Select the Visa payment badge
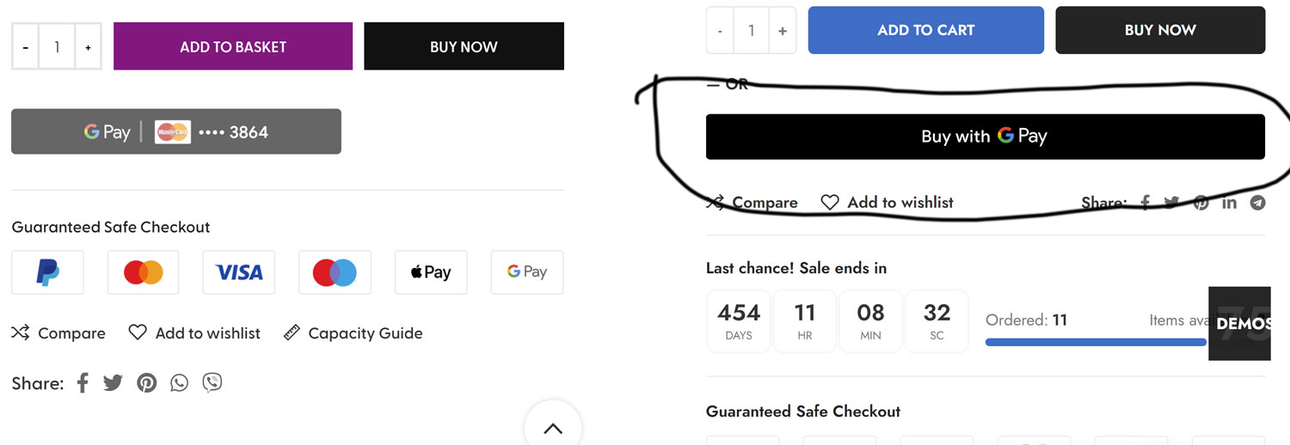Image resolution: width=1290 pixels, height=445 pixels. point(239,272)
